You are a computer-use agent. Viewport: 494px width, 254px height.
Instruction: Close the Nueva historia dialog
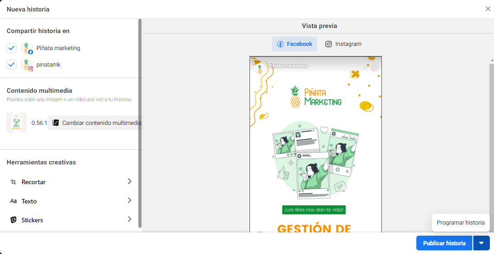pos(488,9)
